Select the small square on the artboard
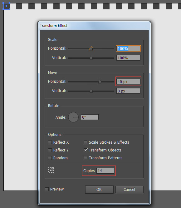 (6, 6)
